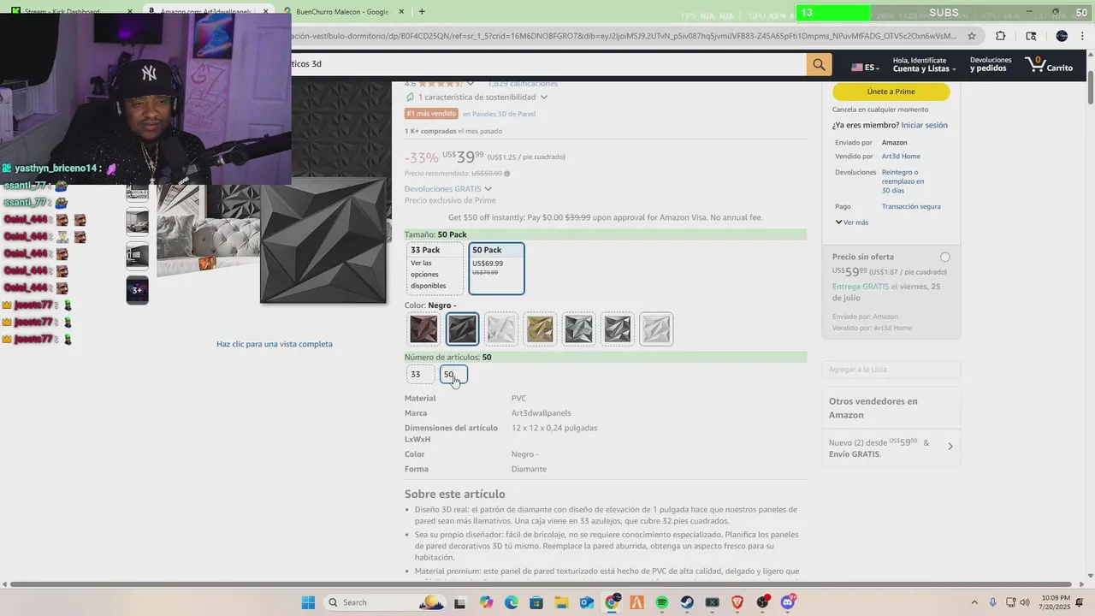Screen dimensions: 1095x616
Task: Open Microsoft Edge from the taskbar
Action: coord(511,602)
